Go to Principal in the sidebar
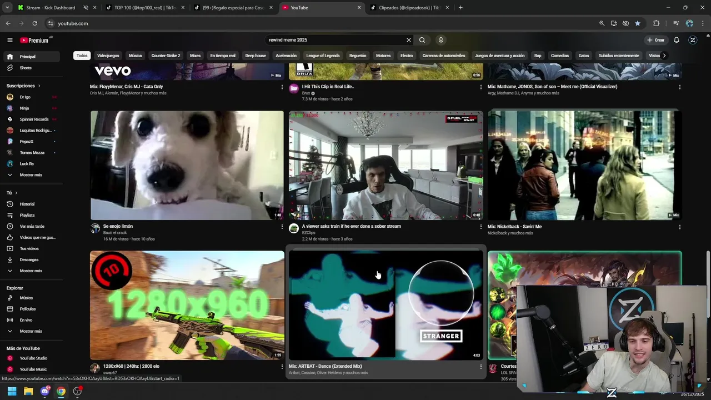This screenshot has width=711, height=400. point(31,57)
